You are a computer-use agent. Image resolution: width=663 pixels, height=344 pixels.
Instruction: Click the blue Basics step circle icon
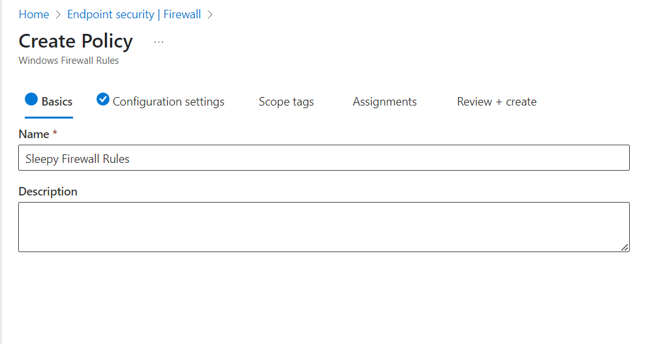[x=31, y=100]
